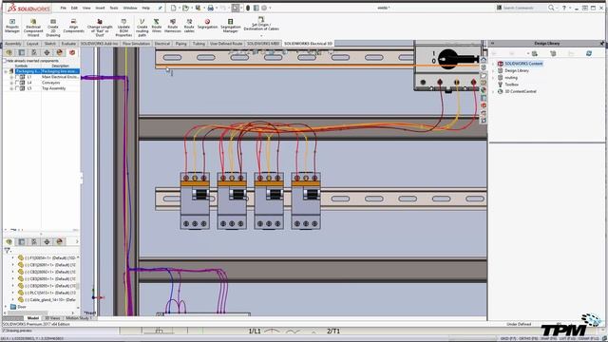608x342 pixels.
Task: Switch to the Flow Simulation tab
Action: 136,44
